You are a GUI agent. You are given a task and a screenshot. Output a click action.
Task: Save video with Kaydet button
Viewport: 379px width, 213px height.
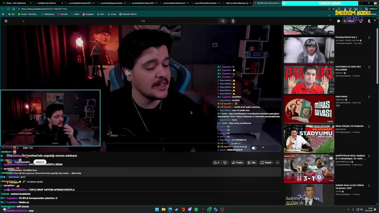click(266, 162)
